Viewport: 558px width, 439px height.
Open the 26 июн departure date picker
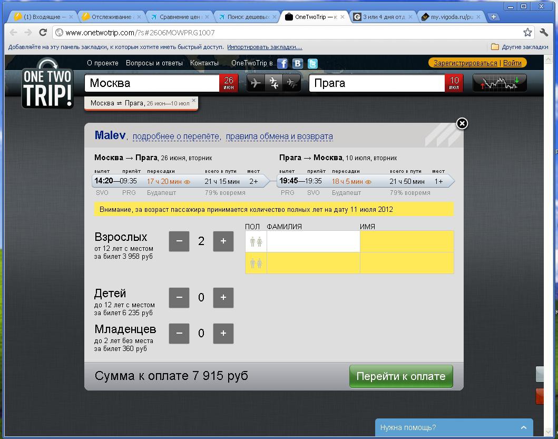(229, 83)
